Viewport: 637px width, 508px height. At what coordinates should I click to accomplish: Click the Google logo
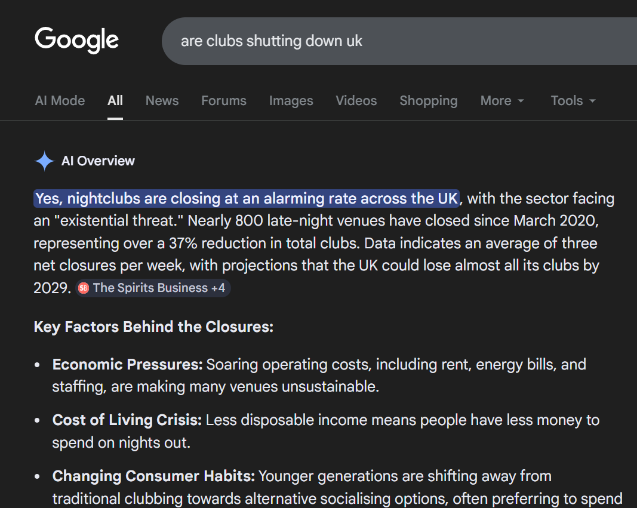coord(76,40)
